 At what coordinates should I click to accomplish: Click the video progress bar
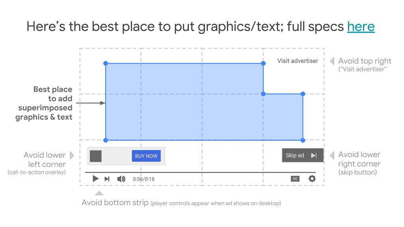200,172
